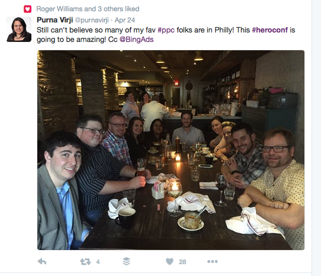Open the more options ellipsis
The image size is (321, 276).
tap(212, 261)
